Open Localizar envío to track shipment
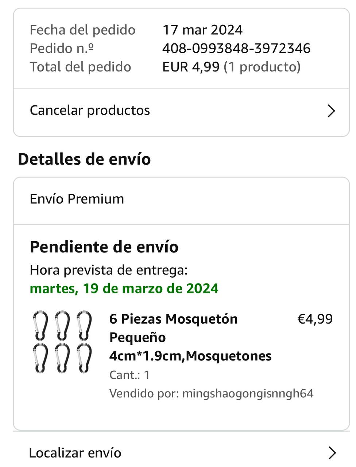This screenshot has height=467, width=356. coord(75,453)
